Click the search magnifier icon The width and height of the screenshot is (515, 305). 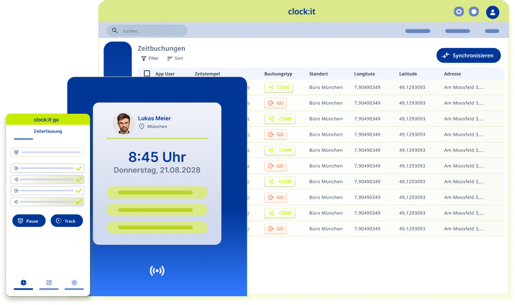point(115,30)
